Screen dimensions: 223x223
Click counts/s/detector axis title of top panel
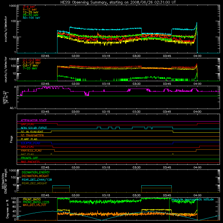click(6, 29)
